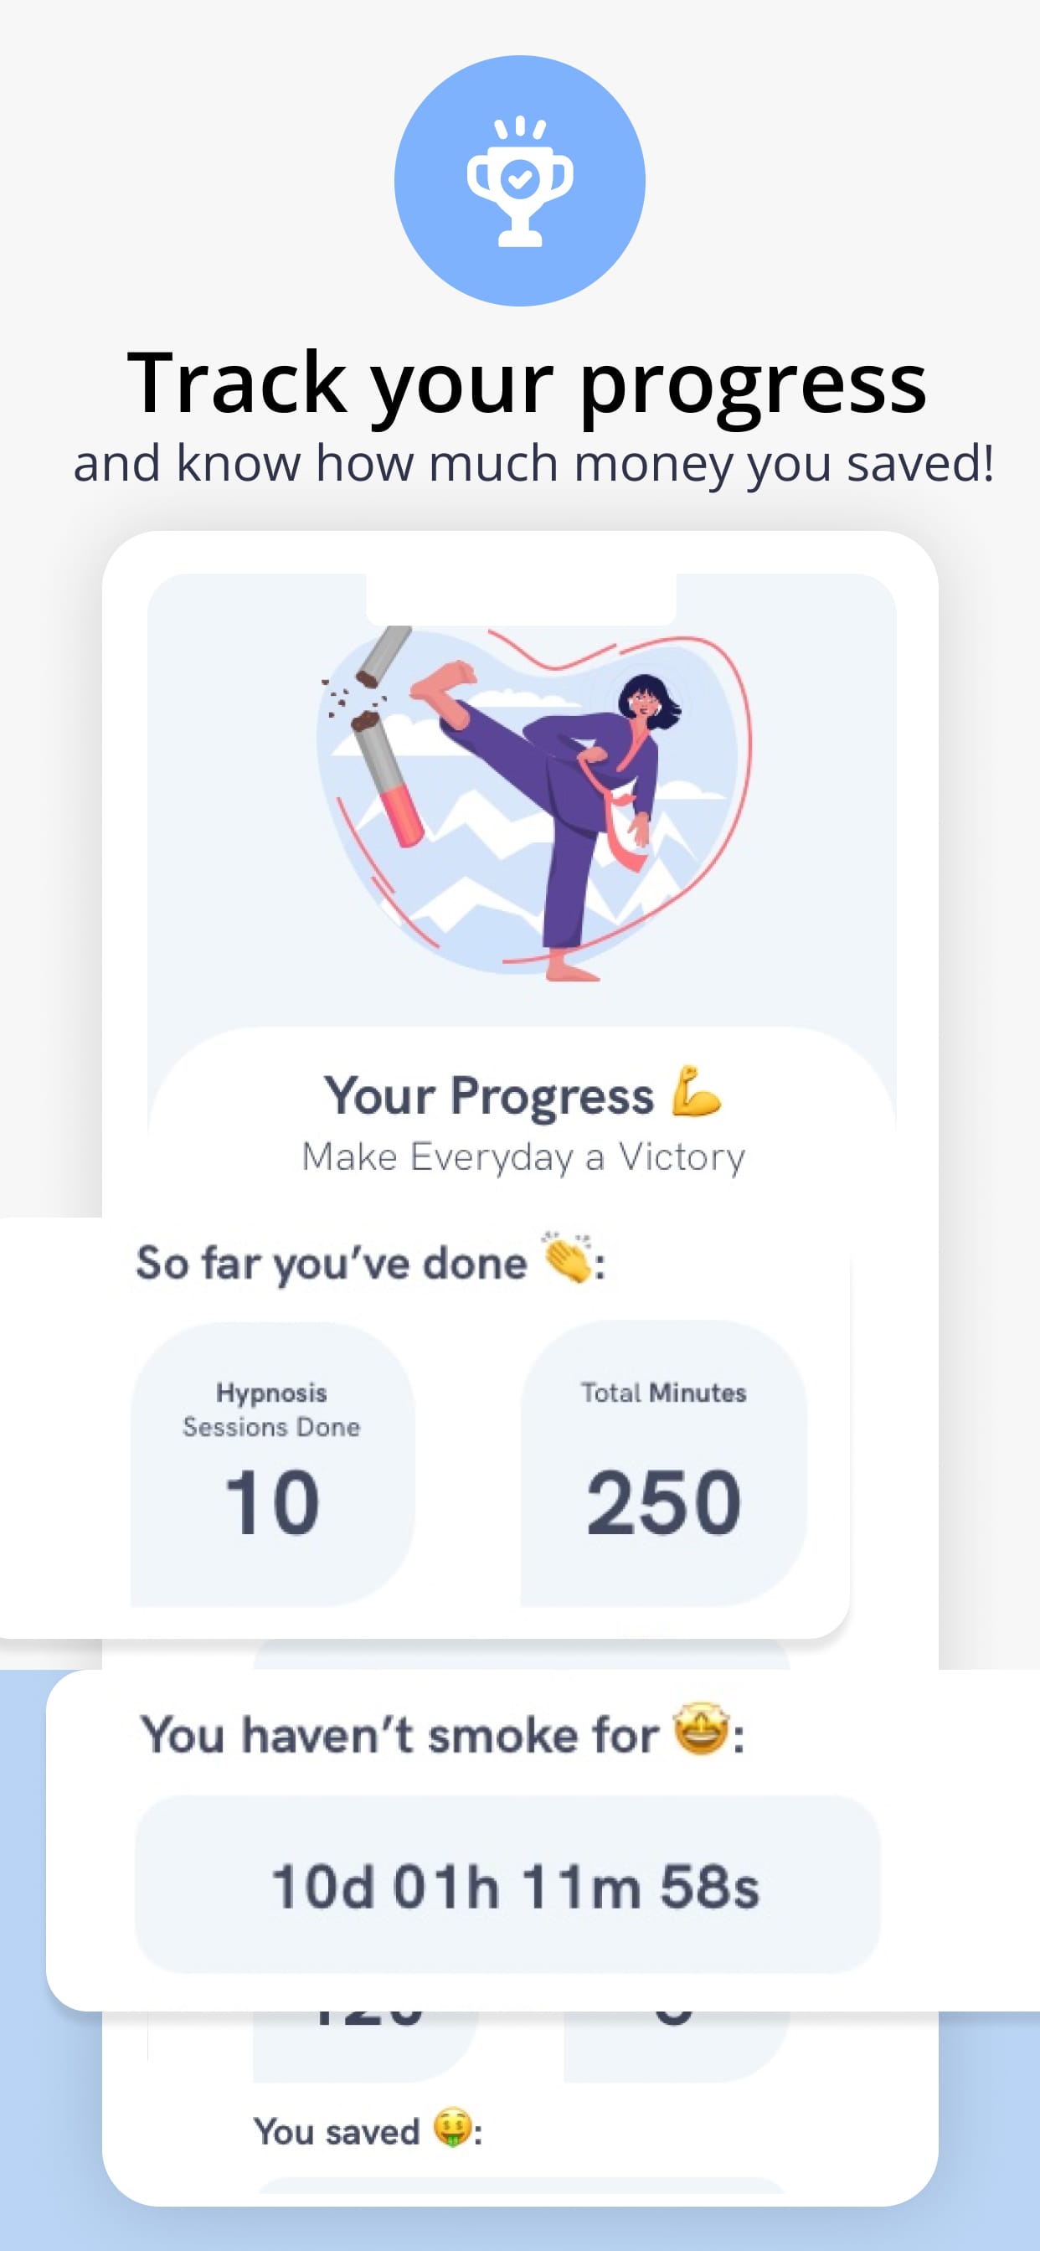Image resolution: width=1040 pixels, height=2251 pixels.
Task: Click the "Track your progress" heading
Action: coord(526,382)
